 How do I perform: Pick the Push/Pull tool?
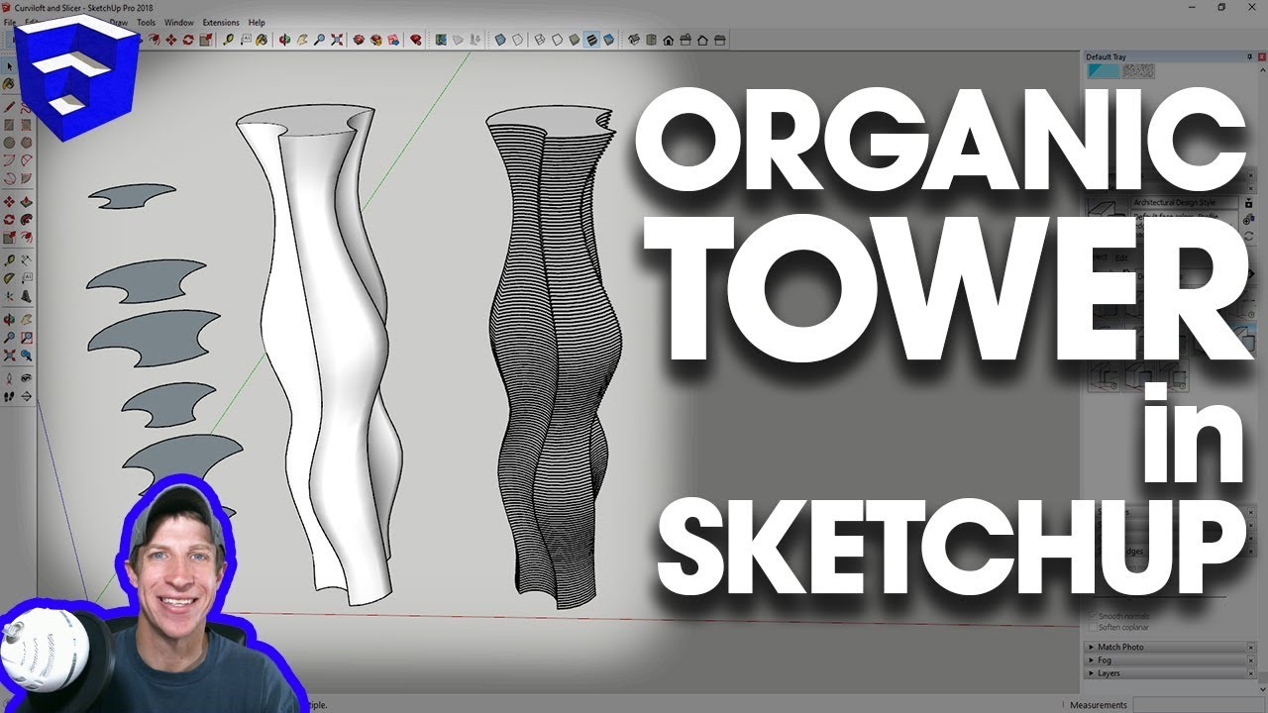click(27, 201)
